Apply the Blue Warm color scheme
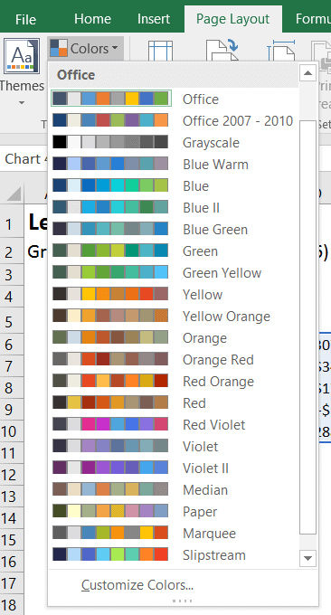This screenshot has width=331, height=615. [x=174, y=164]
